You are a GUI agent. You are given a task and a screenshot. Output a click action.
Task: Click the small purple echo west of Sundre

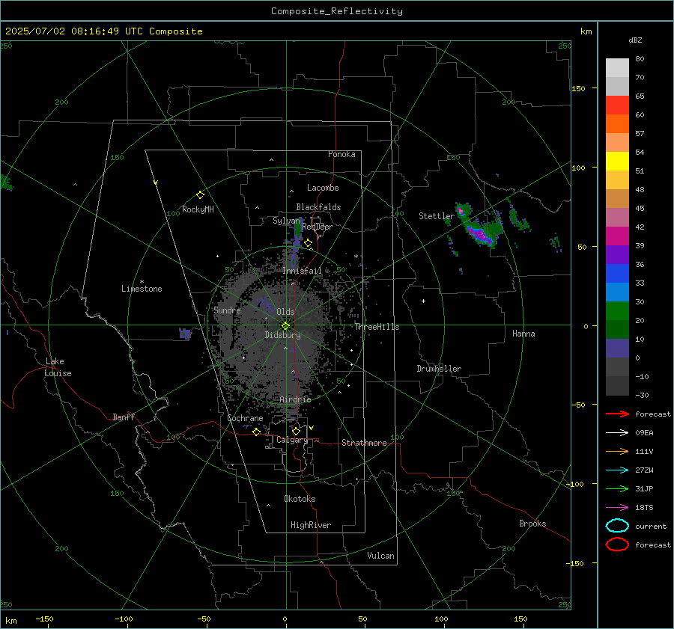click(x=185, y=334)
